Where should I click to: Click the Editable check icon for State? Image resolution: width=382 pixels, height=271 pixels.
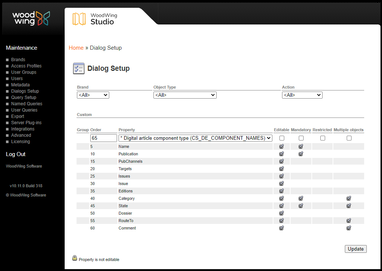pos(281,206)
